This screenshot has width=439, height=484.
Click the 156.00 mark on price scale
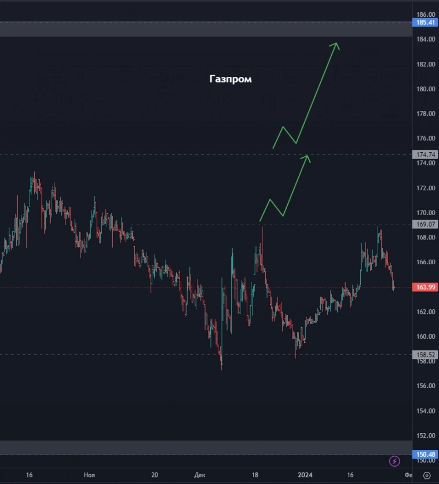point(426,386)
